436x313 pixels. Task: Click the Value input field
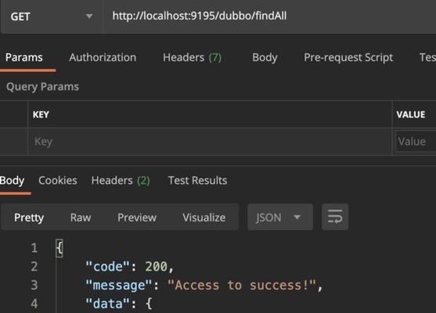pos(416,142)
